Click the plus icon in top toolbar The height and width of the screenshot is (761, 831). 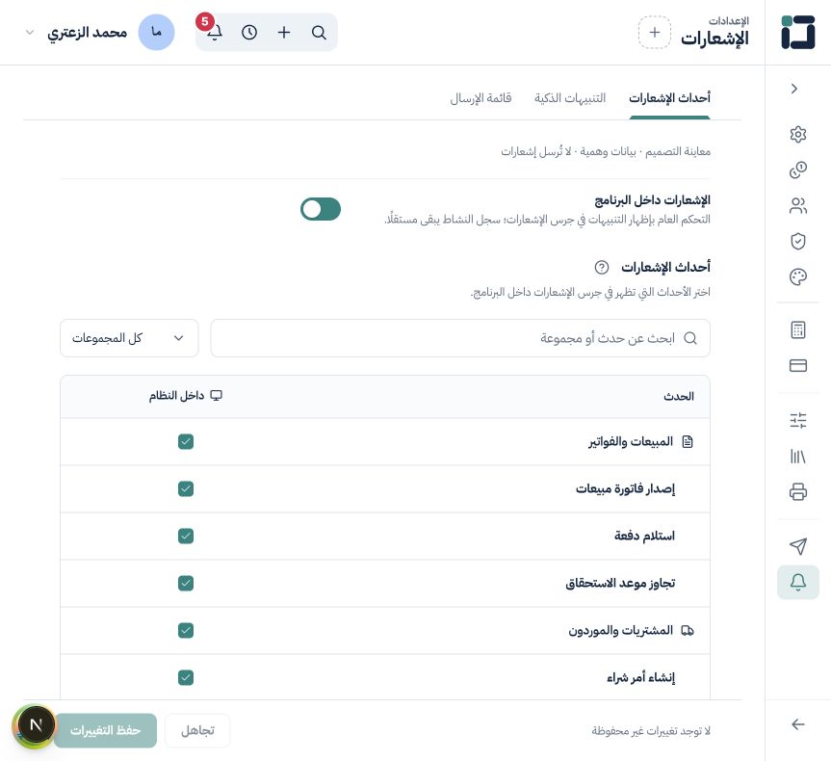click(x=284, y=33)
